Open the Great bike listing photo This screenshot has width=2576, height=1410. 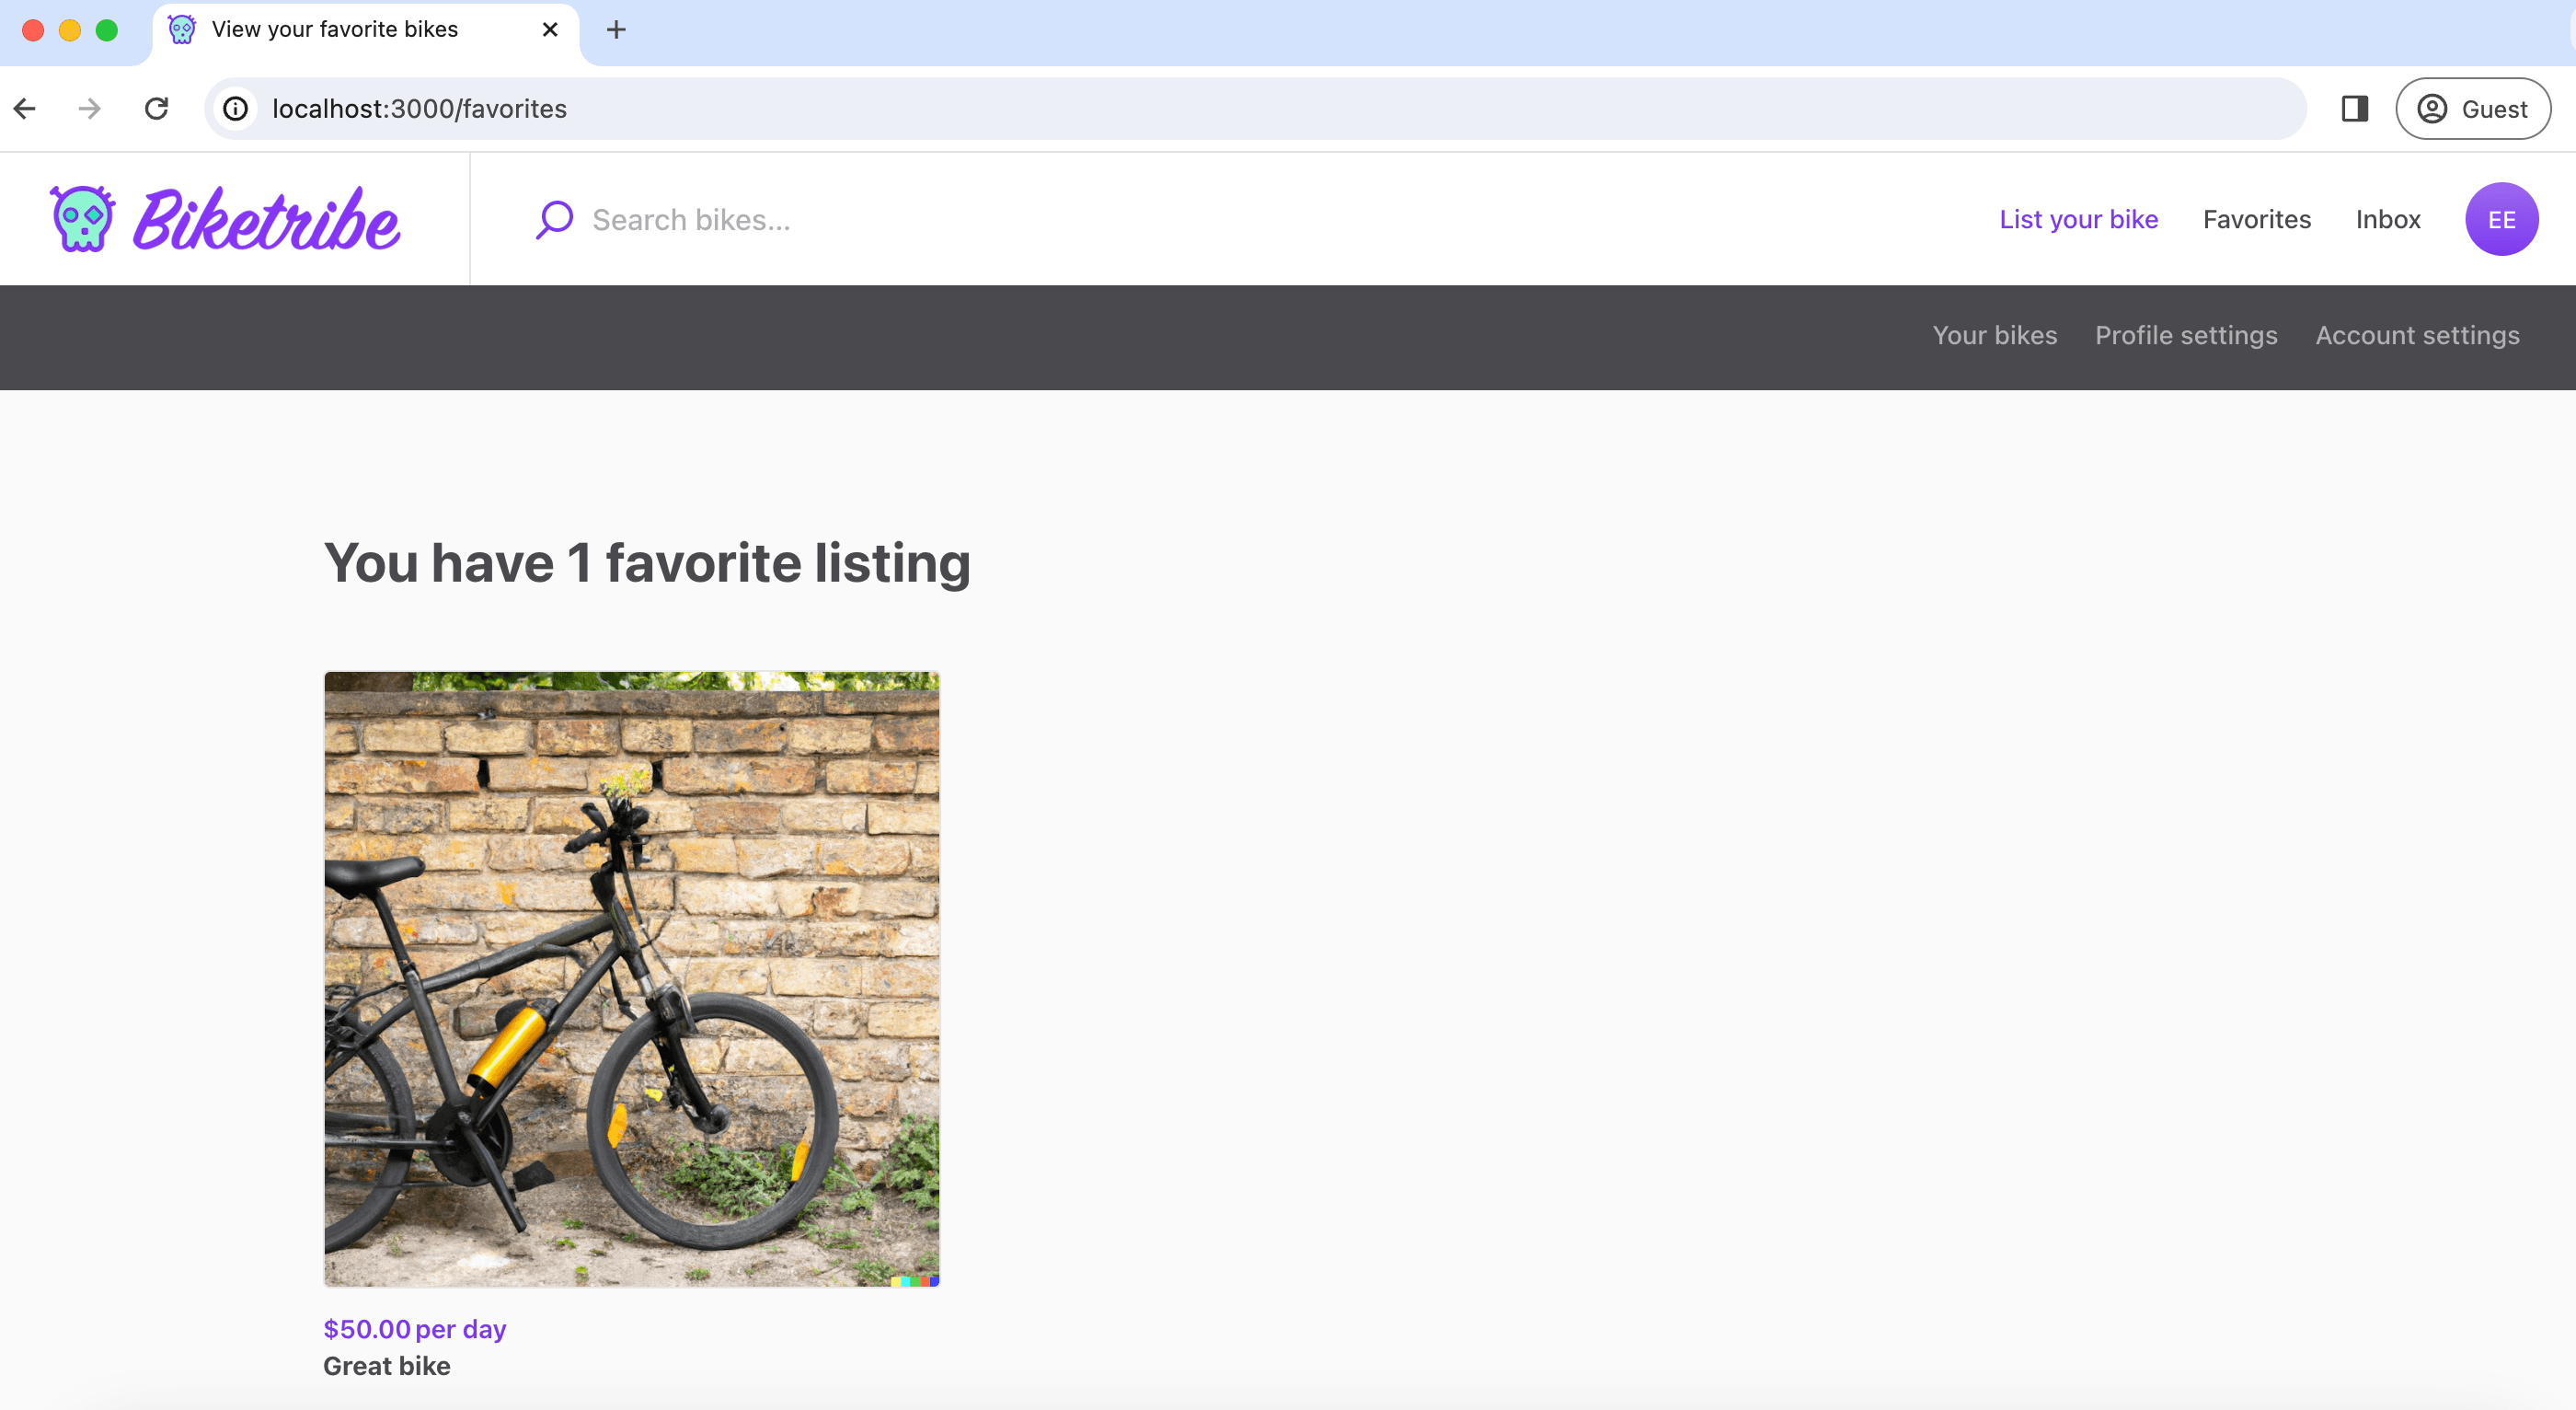[631, 978]
